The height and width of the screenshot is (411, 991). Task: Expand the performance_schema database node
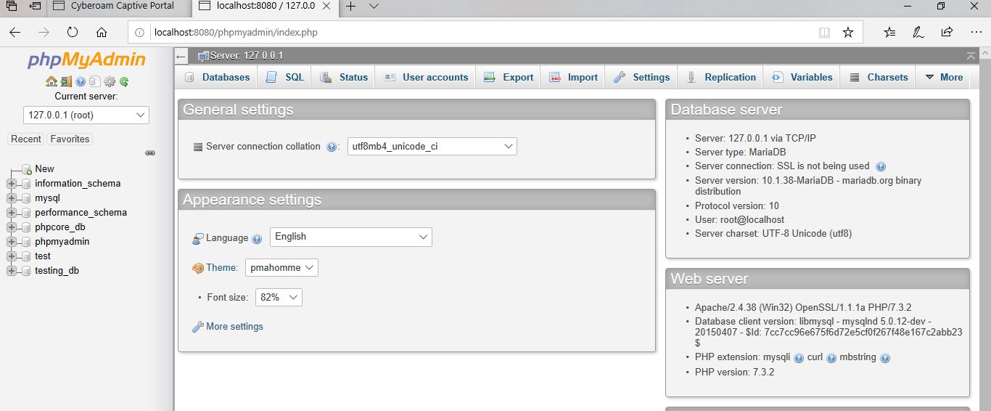tap(11, 213)
